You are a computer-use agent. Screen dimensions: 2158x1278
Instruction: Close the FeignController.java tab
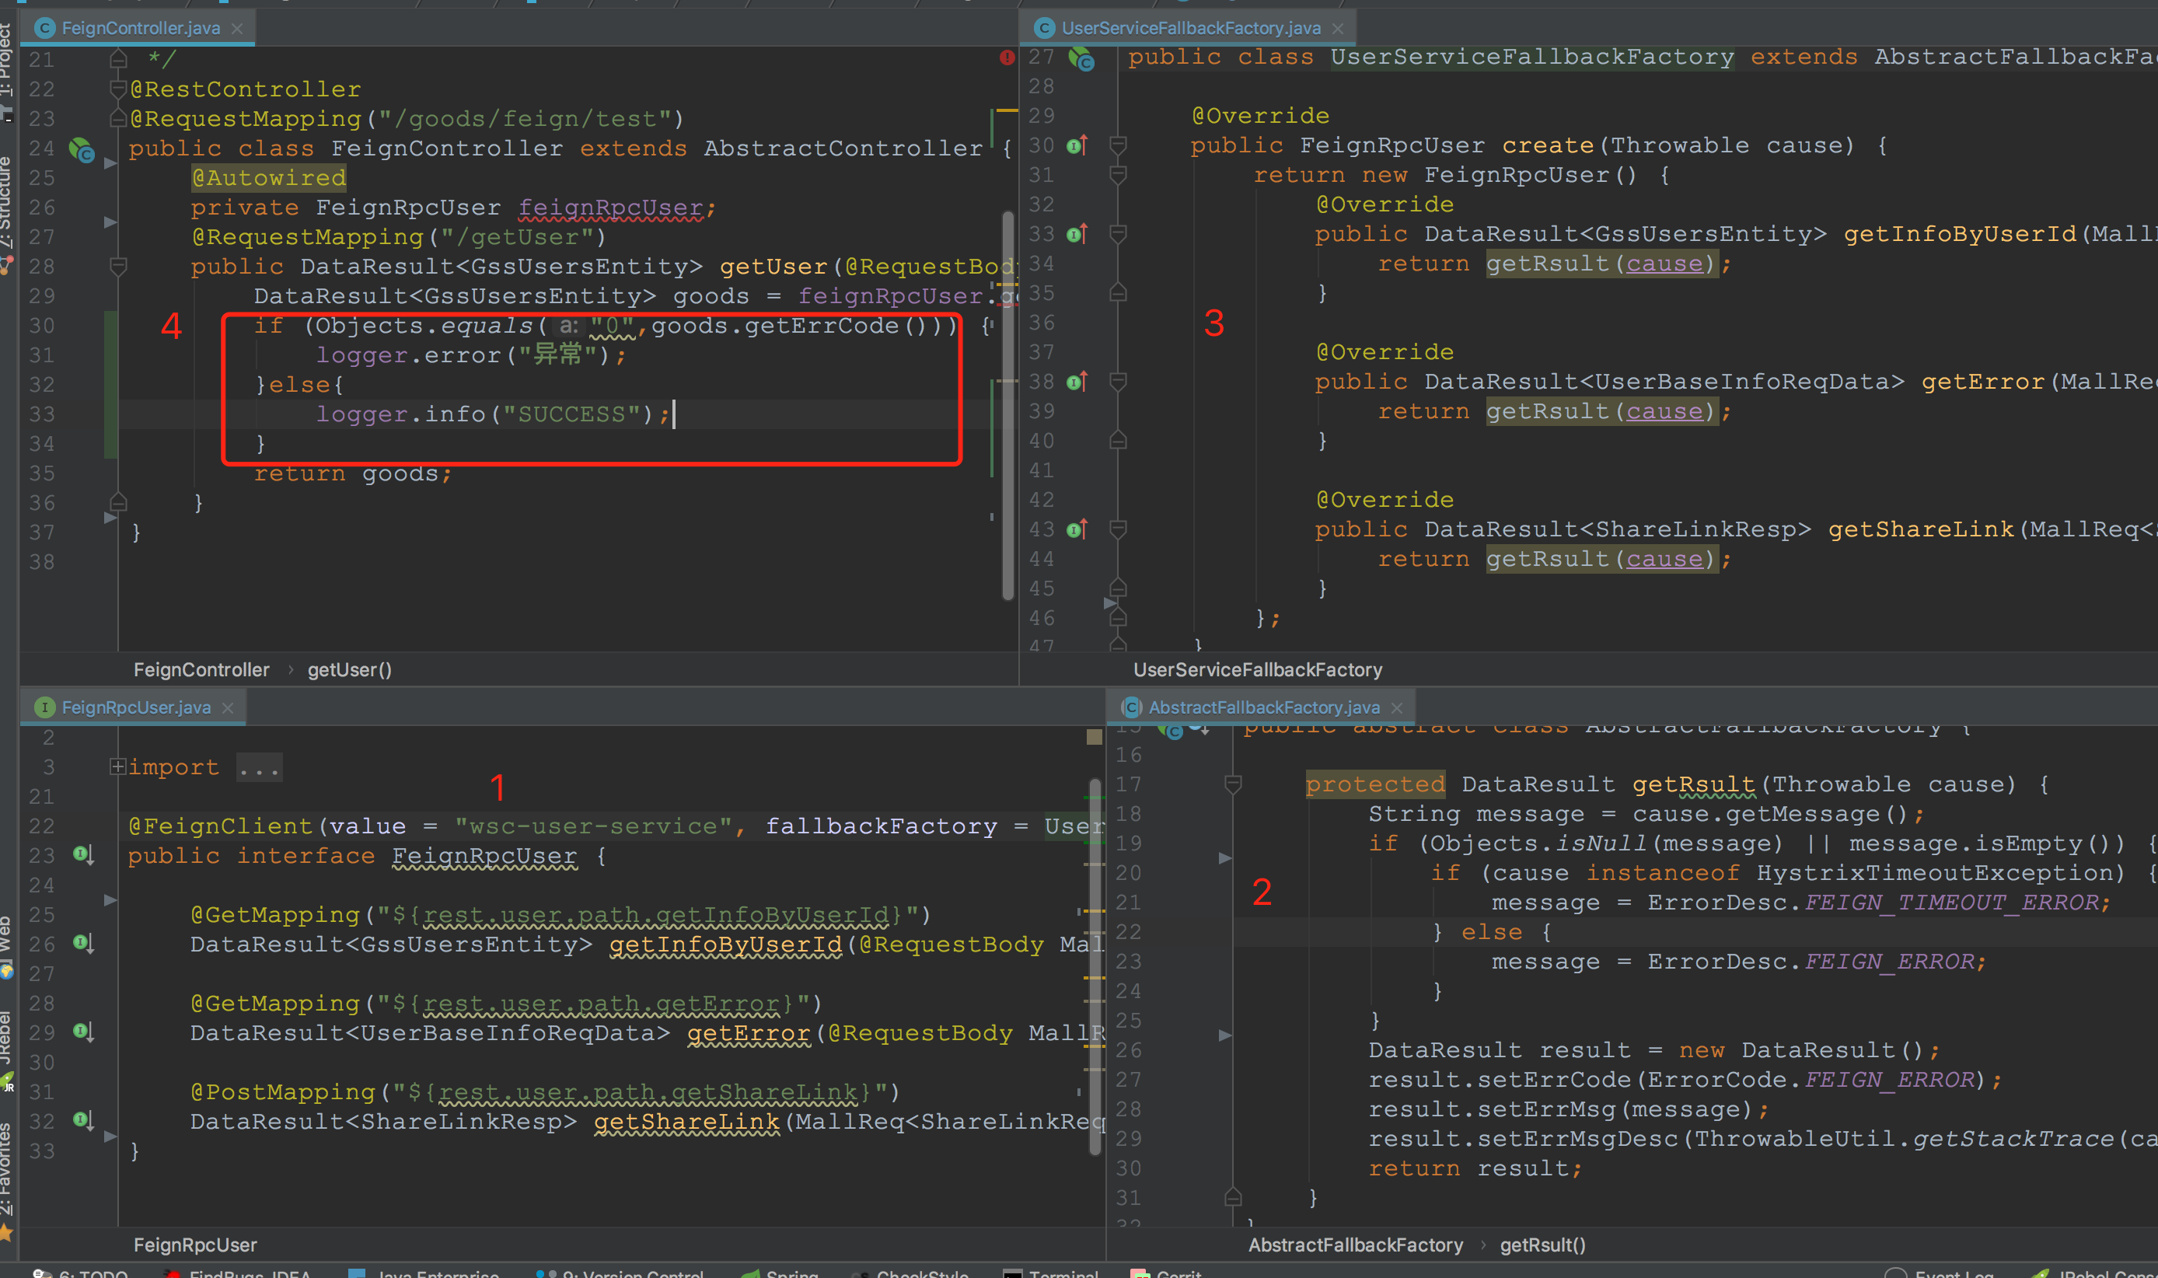point(237,29)
